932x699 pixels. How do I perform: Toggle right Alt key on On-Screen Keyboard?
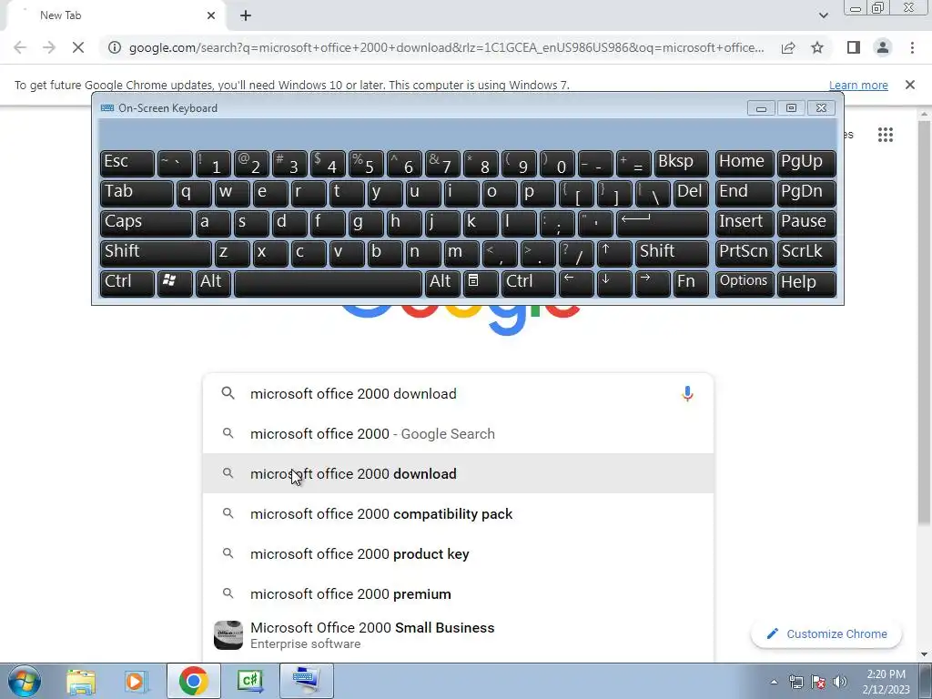click(x=443, y=283)
